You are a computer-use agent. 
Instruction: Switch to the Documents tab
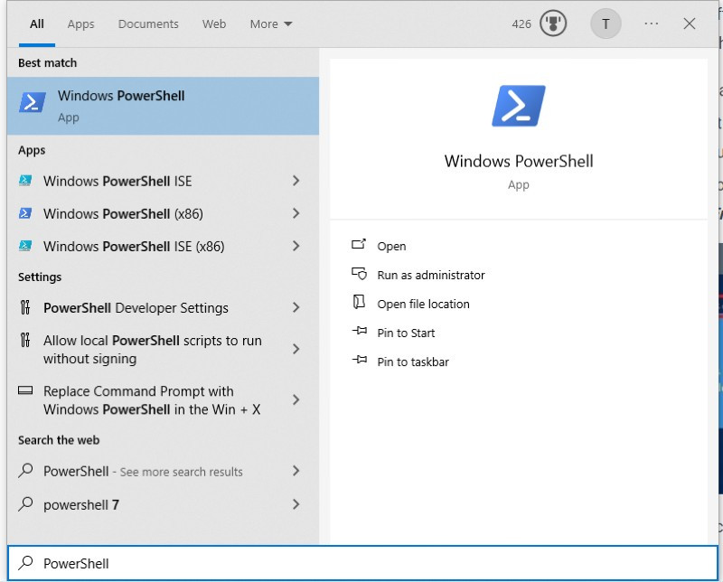pos(148,24)
